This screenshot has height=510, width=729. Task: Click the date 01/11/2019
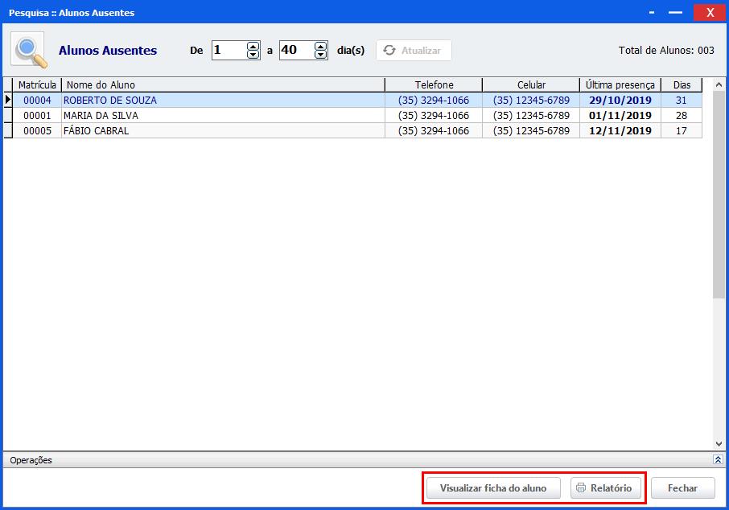tap(620, 115)
